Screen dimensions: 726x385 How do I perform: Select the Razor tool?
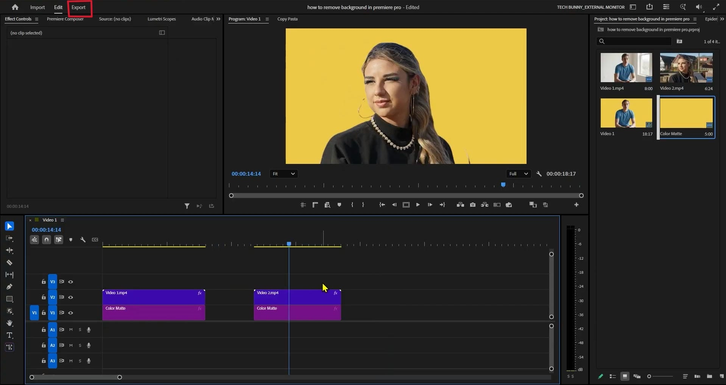9,263
